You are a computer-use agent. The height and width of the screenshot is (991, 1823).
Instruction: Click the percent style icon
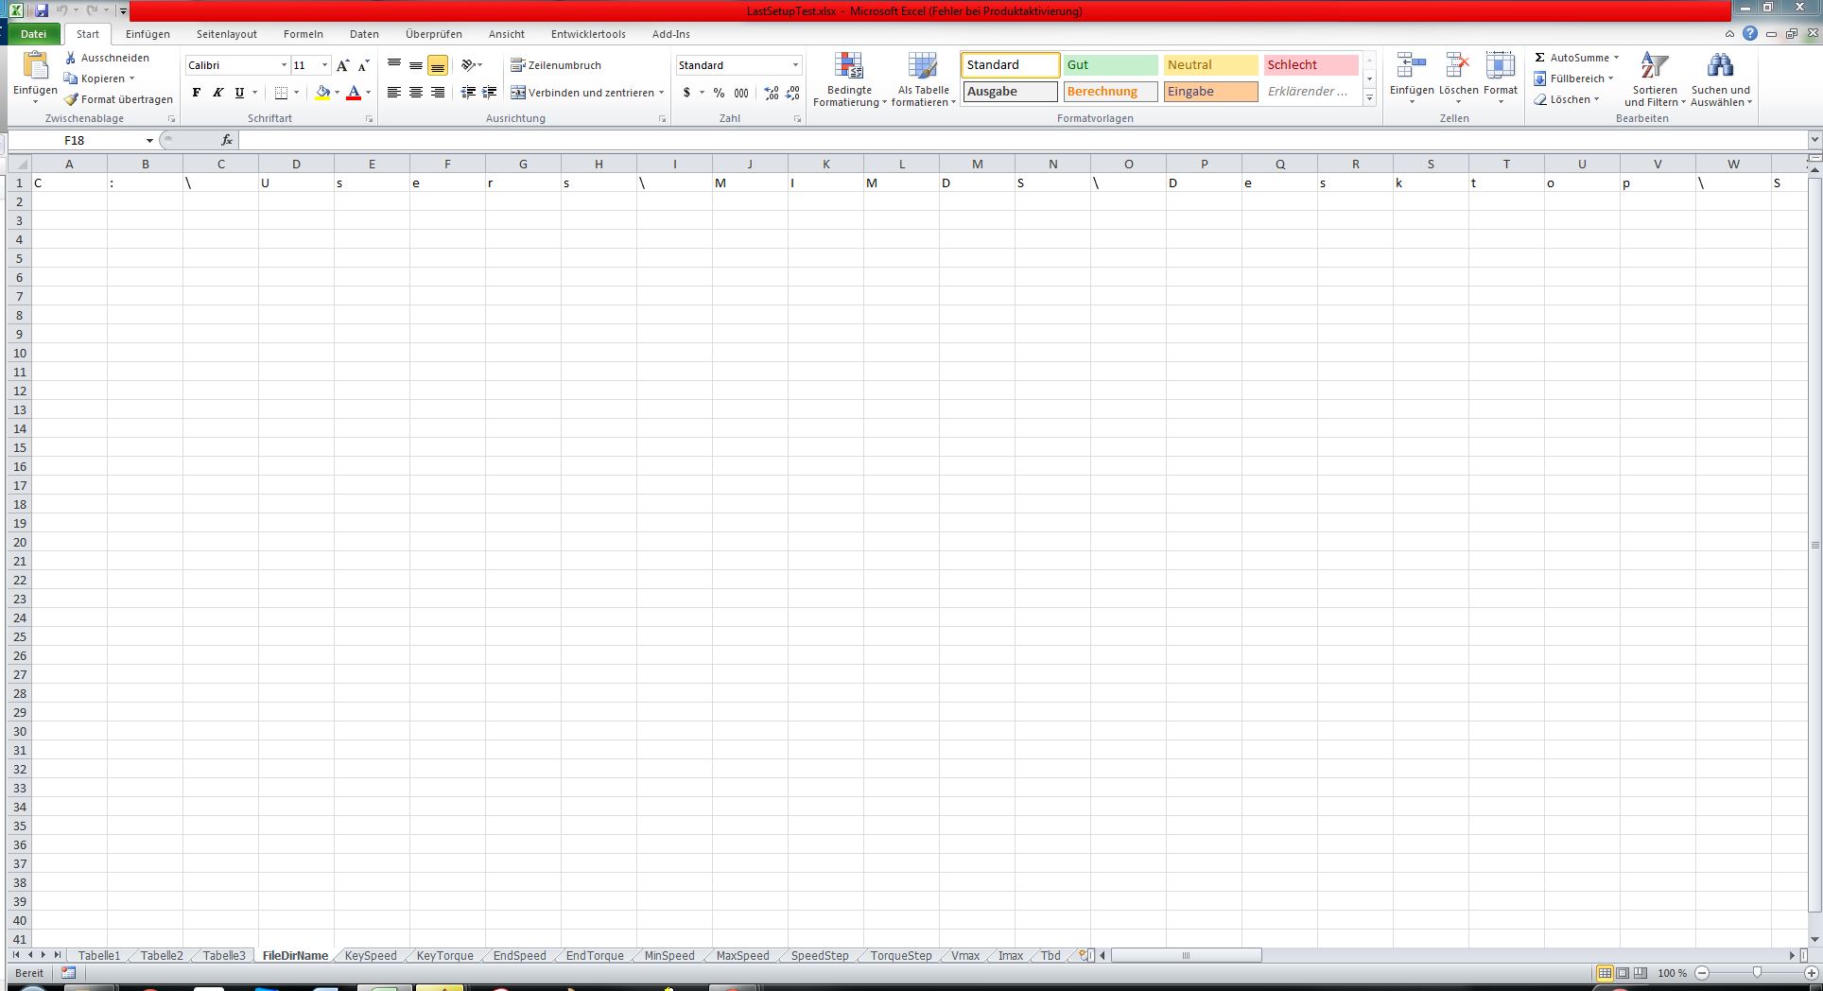[719, 93]
